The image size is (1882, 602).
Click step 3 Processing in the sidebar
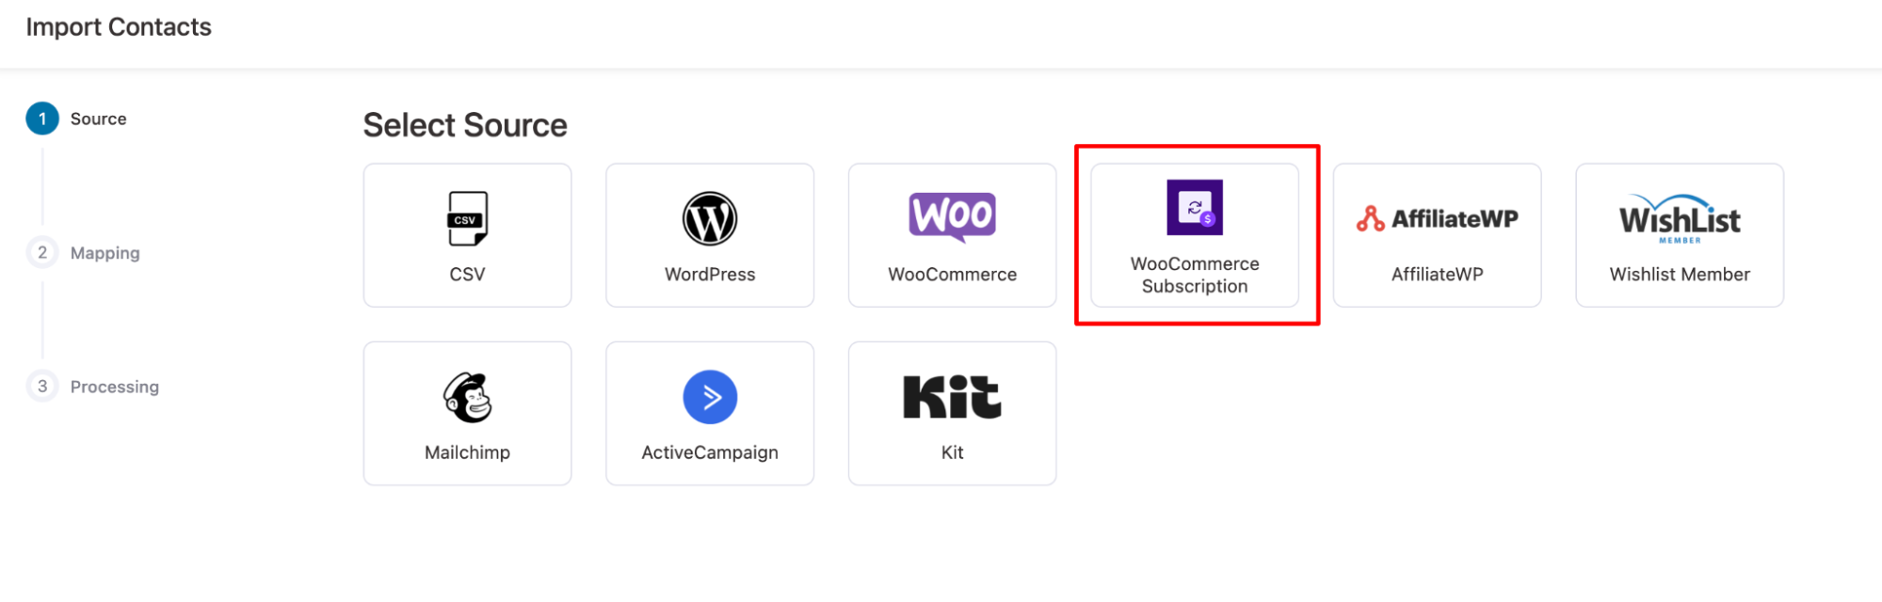(x=114, y=386)
